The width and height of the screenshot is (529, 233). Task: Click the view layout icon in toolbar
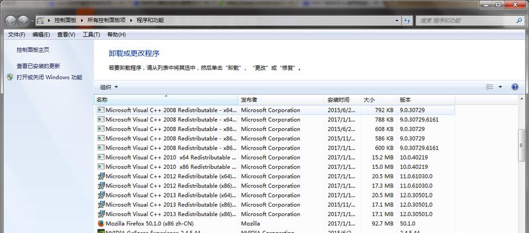(489, 87)
